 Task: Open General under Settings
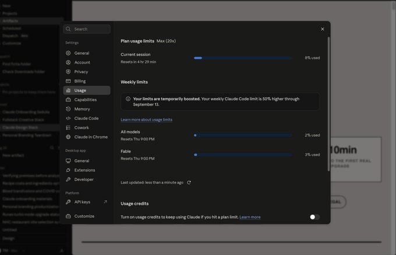pos(87,53)
